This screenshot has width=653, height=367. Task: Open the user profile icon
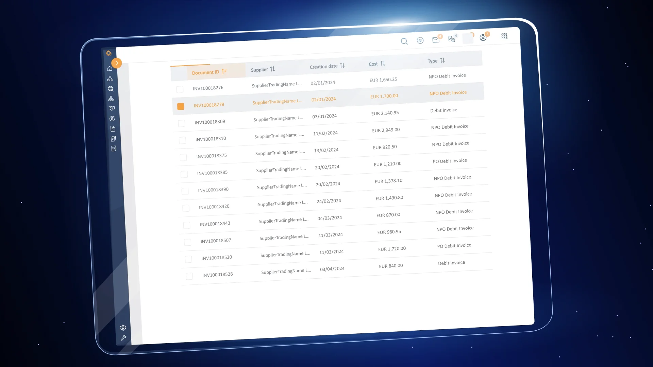point(483,37)
